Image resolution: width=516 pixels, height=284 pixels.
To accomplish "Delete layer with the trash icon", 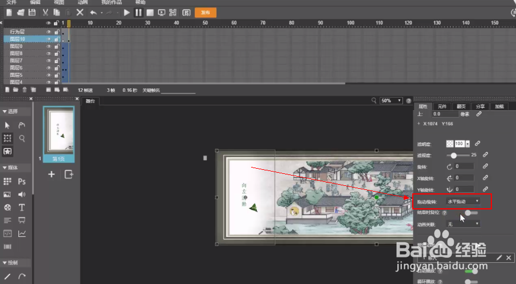I will point(24,90).
